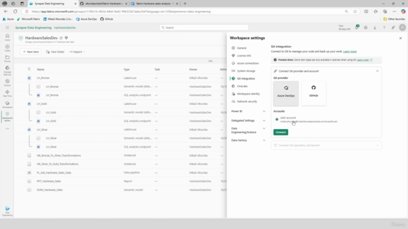Open the download icon in the header
Image resolution: width=408 pixels, height=229 pixels.
point(375,27)
